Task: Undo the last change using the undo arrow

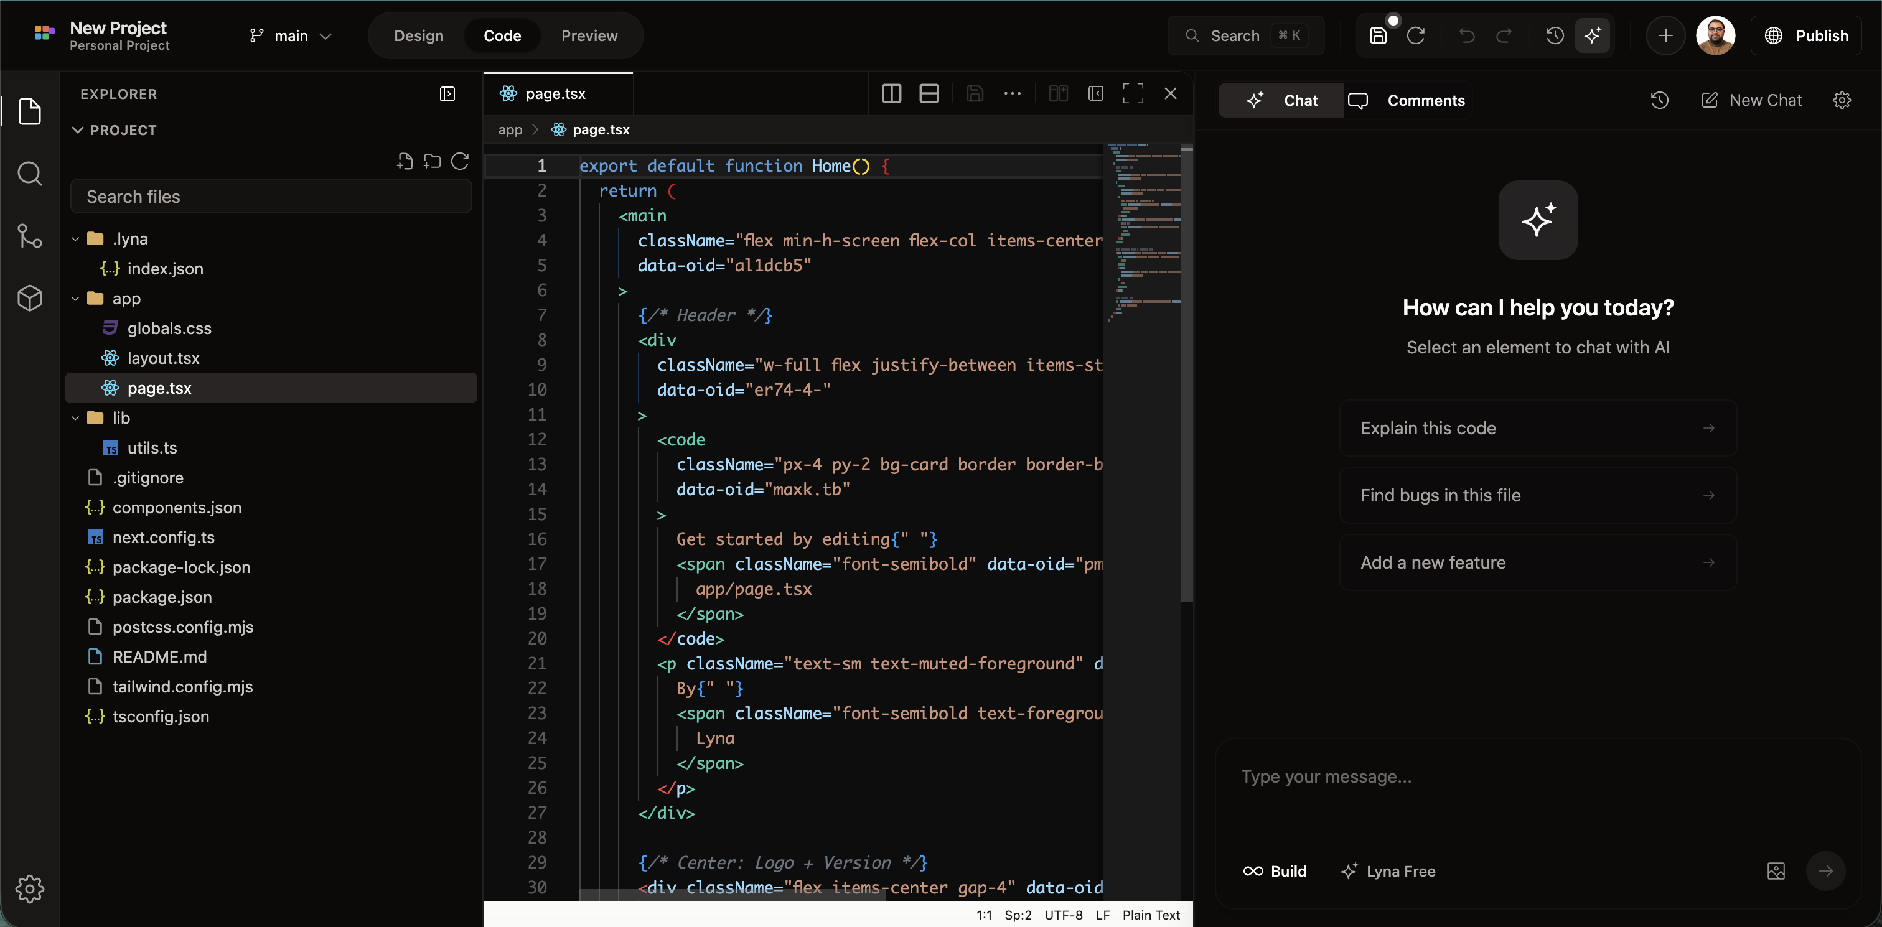Action: tap(1467, 35)
